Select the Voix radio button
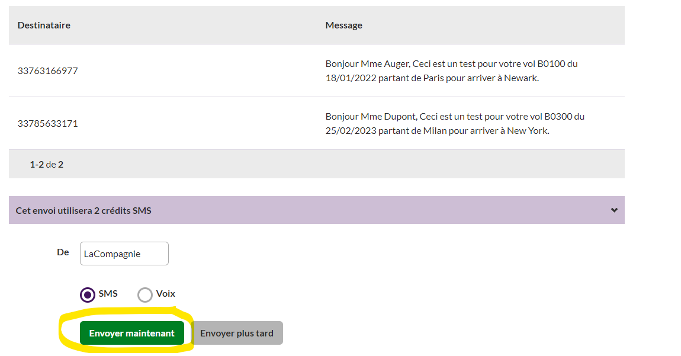Screen dimensions: 681x356 (145, 295)
